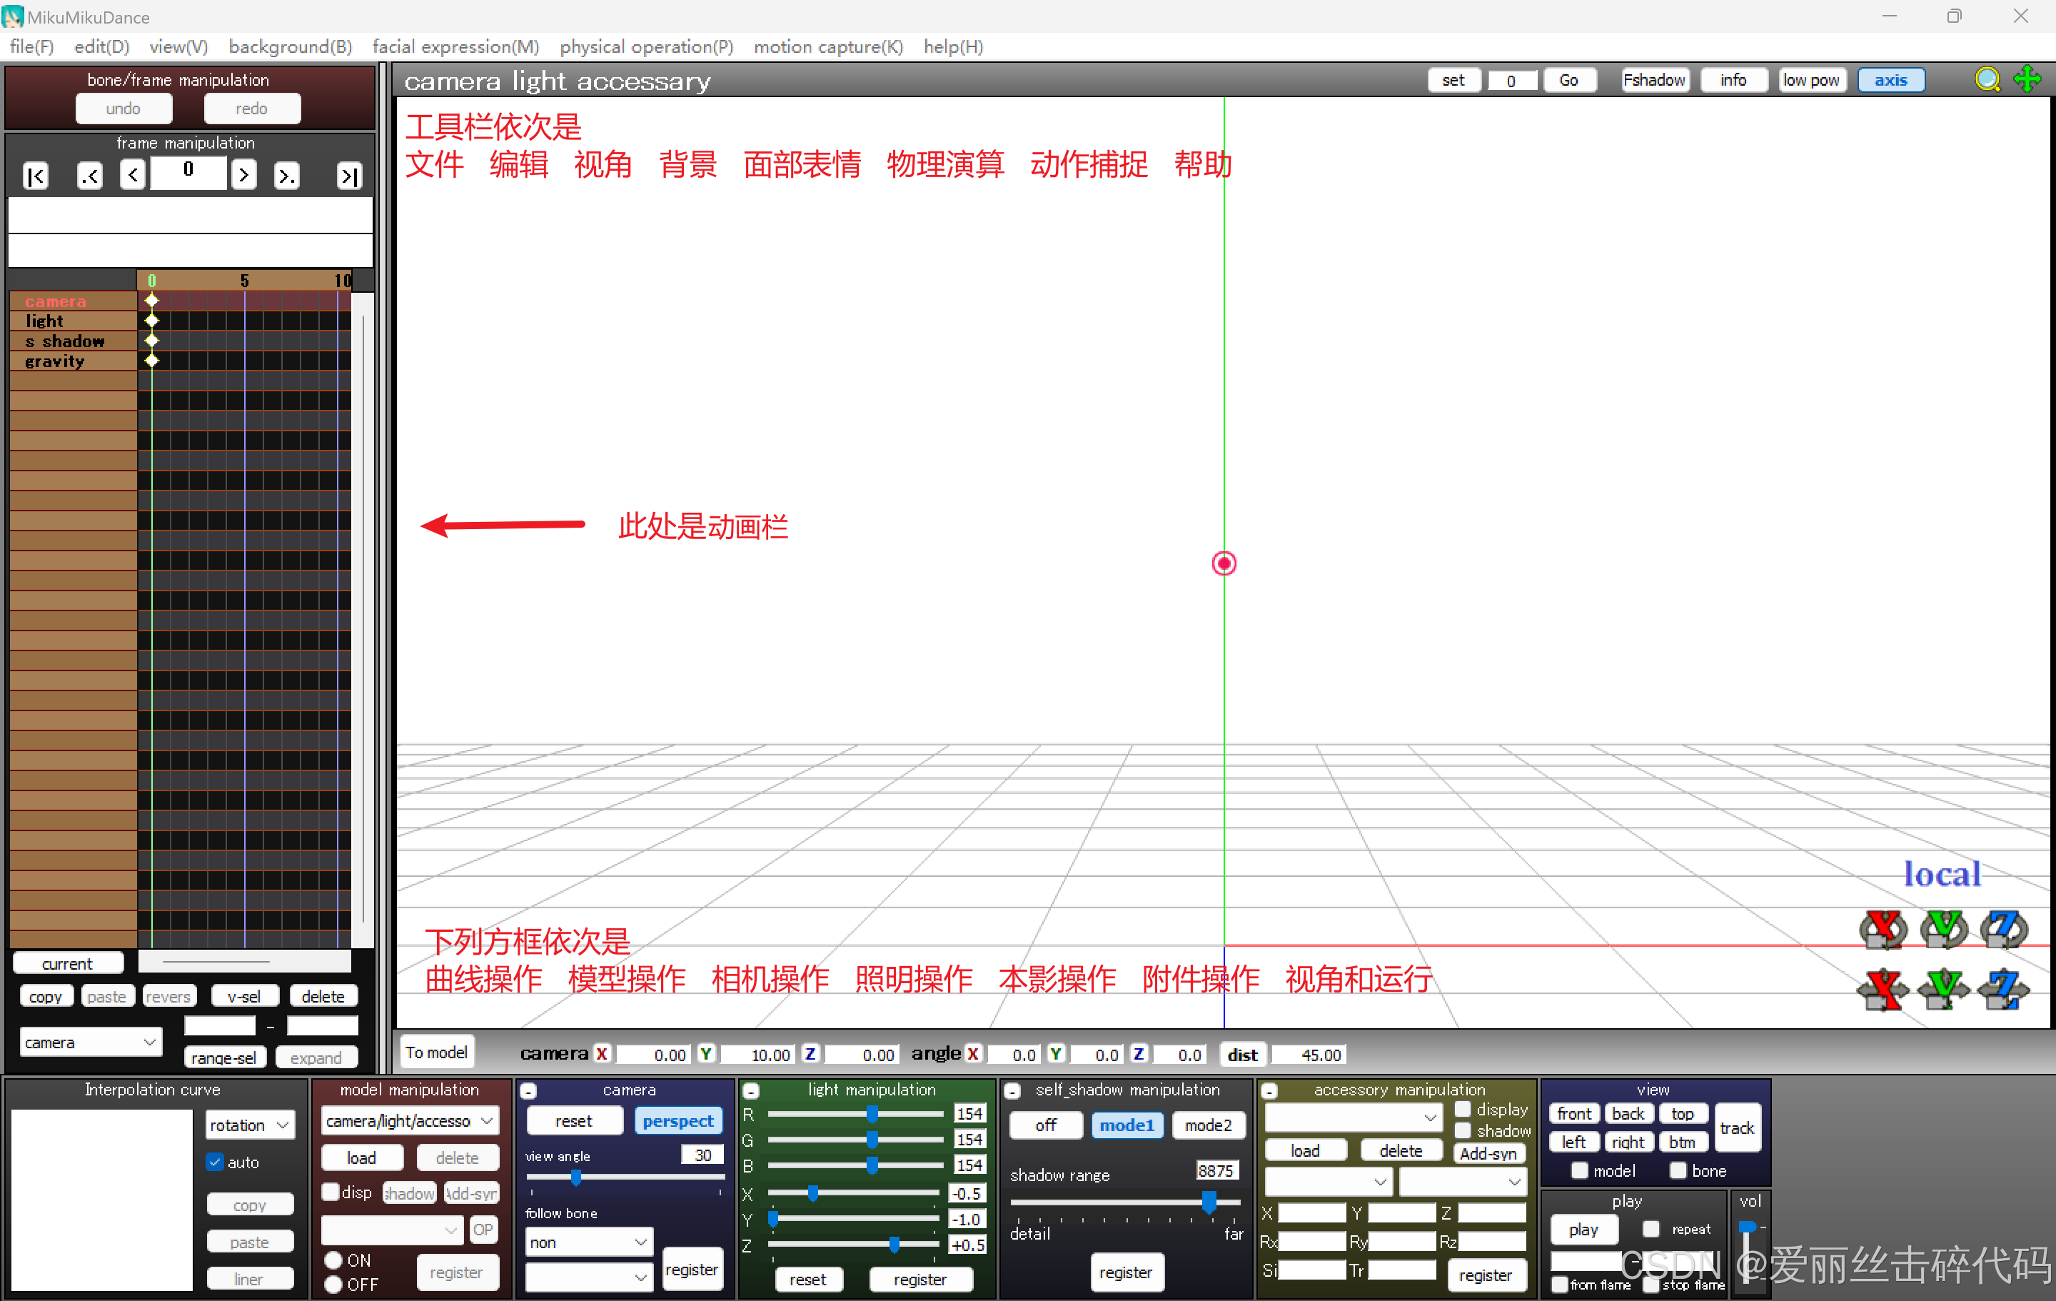Screen dimensions: 2056x1301
Task: Step back one frame arrow
Action: click(132, 175)
